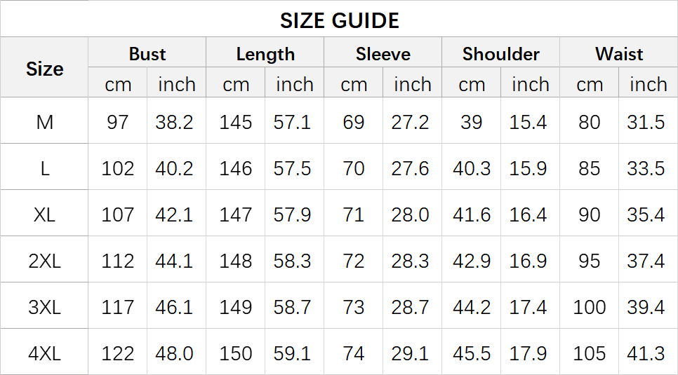Click the 57.5 length inch cell

click(x=293, y=168)
